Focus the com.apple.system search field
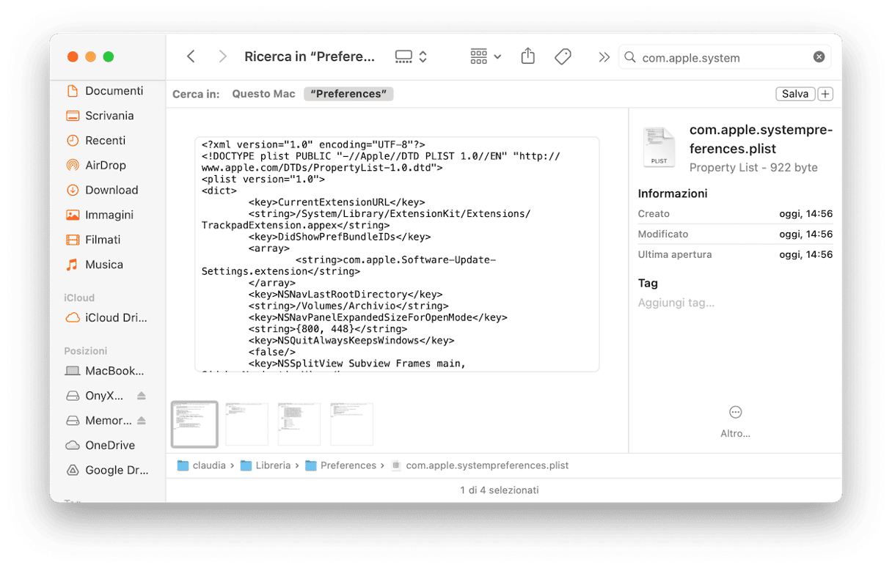The height and width of the screenshot is (568, 892). click(x=725, y=57)
